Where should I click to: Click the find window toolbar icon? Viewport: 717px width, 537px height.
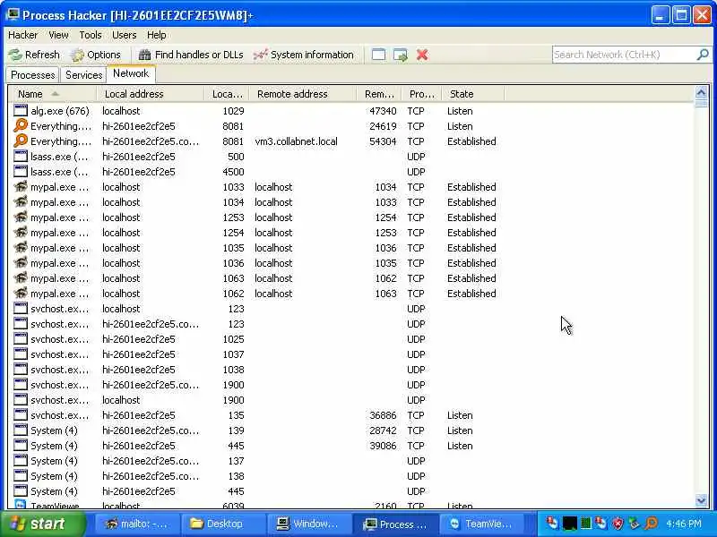pyautogui.click(x=378, y=55)
